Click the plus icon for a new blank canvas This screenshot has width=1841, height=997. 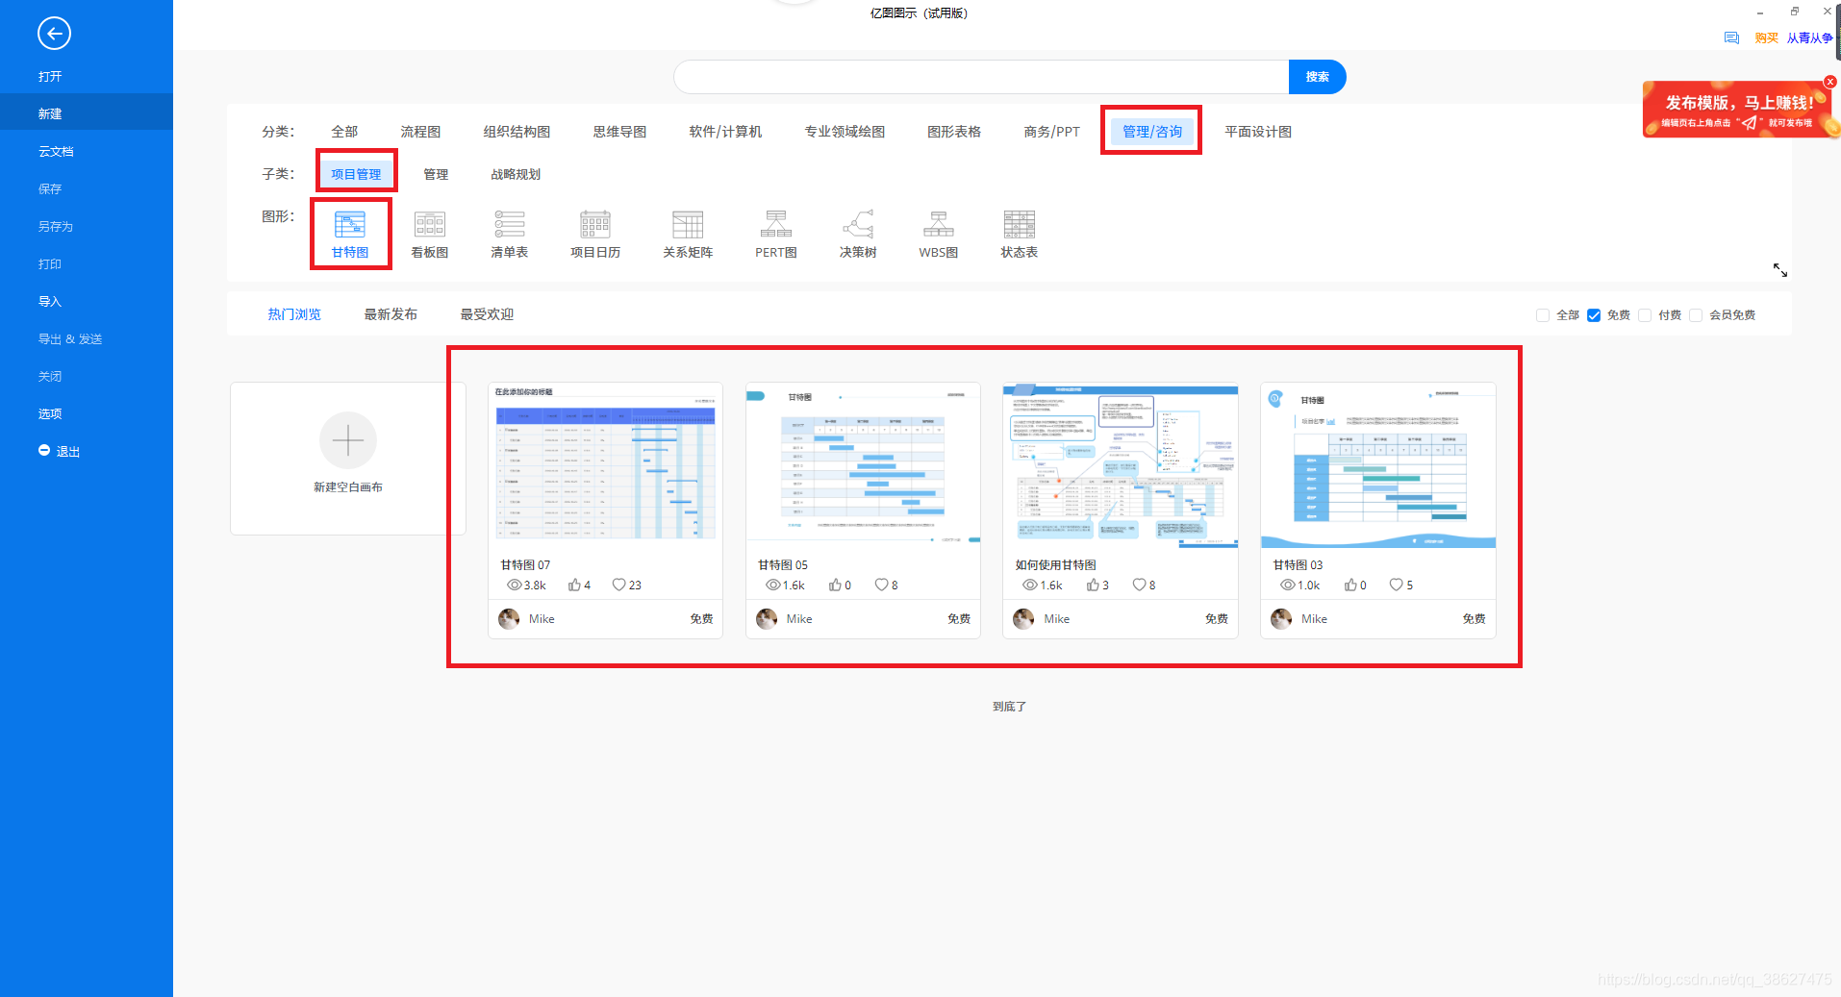(x=348, y=440)
